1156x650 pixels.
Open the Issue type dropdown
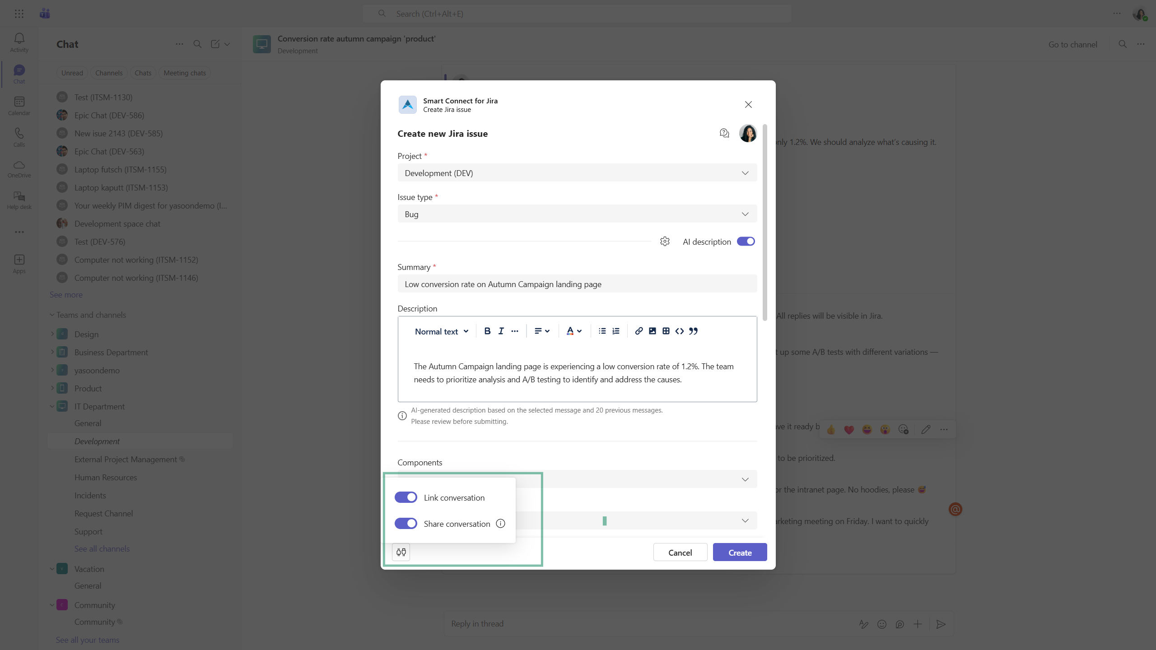pos(577,214)
